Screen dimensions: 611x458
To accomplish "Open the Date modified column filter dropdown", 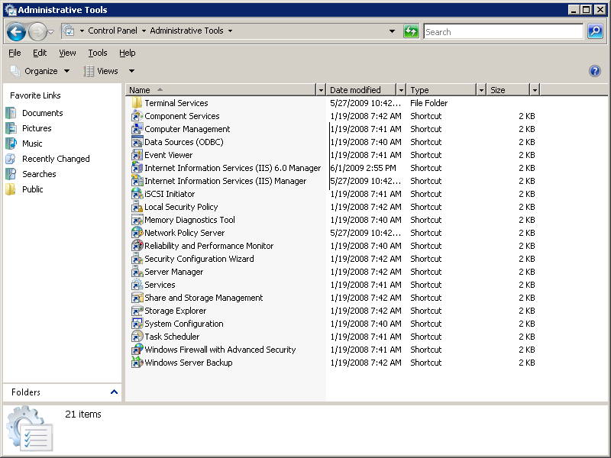I will (x=399, y=90).
